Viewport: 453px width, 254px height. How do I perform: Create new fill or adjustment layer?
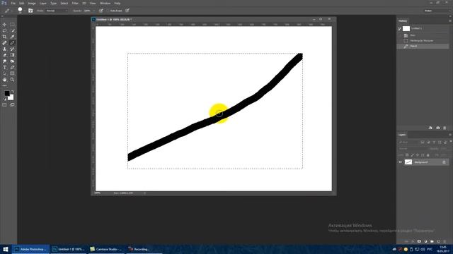click(x=425, y=241)
